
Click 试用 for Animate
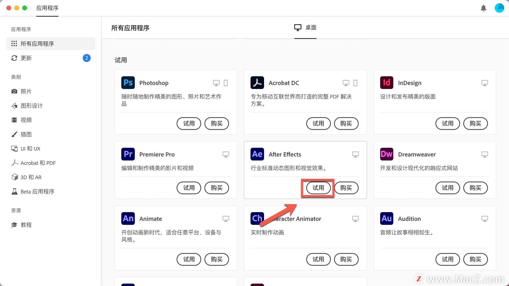pos(189,260)
